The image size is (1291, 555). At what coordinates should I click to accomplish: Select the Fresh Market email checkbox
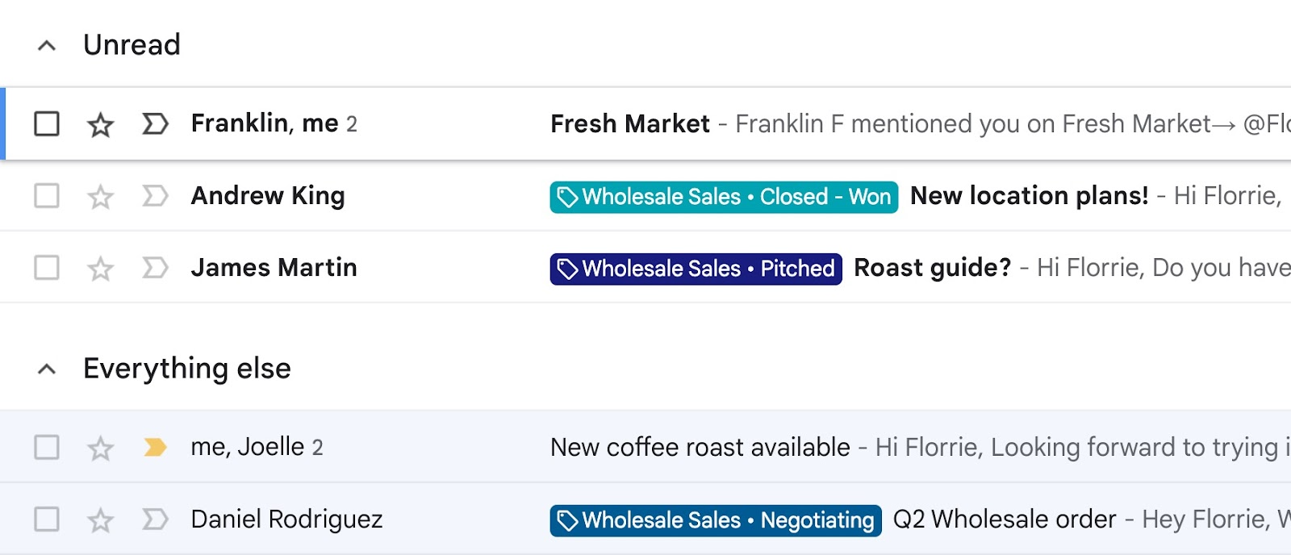click(47, 124)
